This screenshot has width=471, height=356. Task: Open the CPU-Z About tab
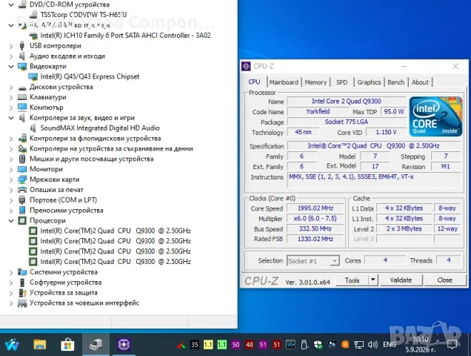(x=420, y=82)
